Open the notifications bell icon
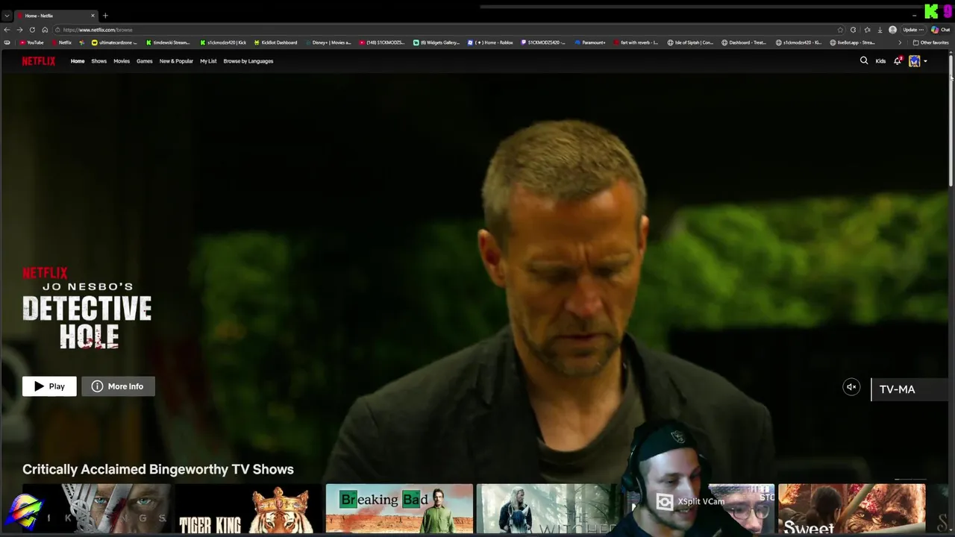This screenshot has width=955, height=537. point(898,61)
